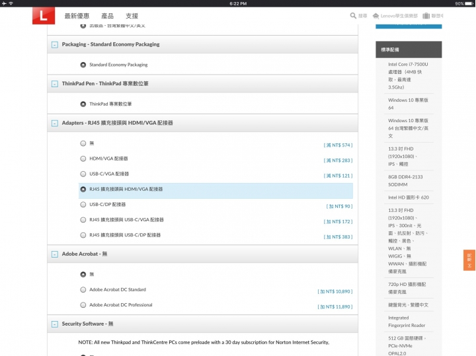Click price text 加 NT$ 383
The width and height of the screenshot is (476, 356).
click(x=338, y=237)
